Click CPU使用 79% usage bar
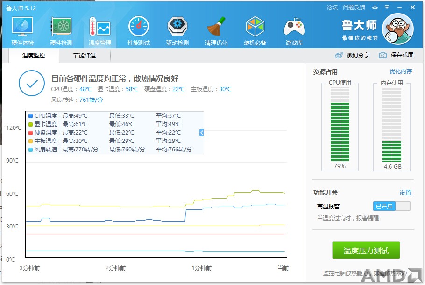The width and height of the screenshot is (425, 285). 340,124
